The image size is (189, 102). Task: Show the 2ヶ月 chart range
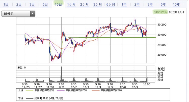(85, 5)
